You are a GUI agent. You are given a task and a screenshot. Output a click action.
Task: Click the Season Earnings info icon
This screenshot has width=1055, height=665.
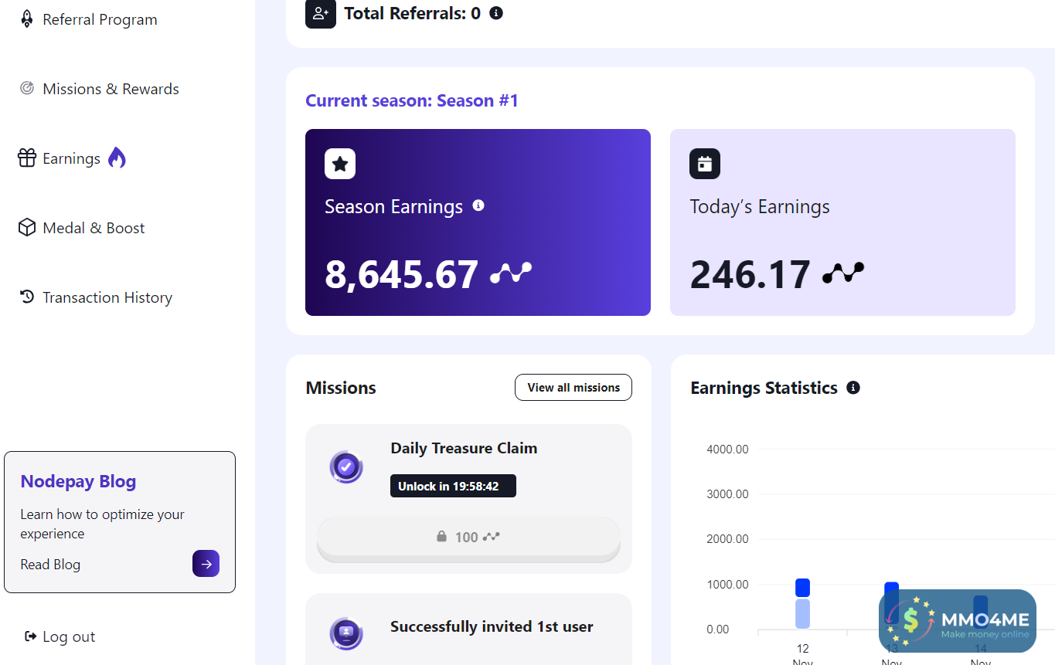pyautogui.click(x=478, y=205)
